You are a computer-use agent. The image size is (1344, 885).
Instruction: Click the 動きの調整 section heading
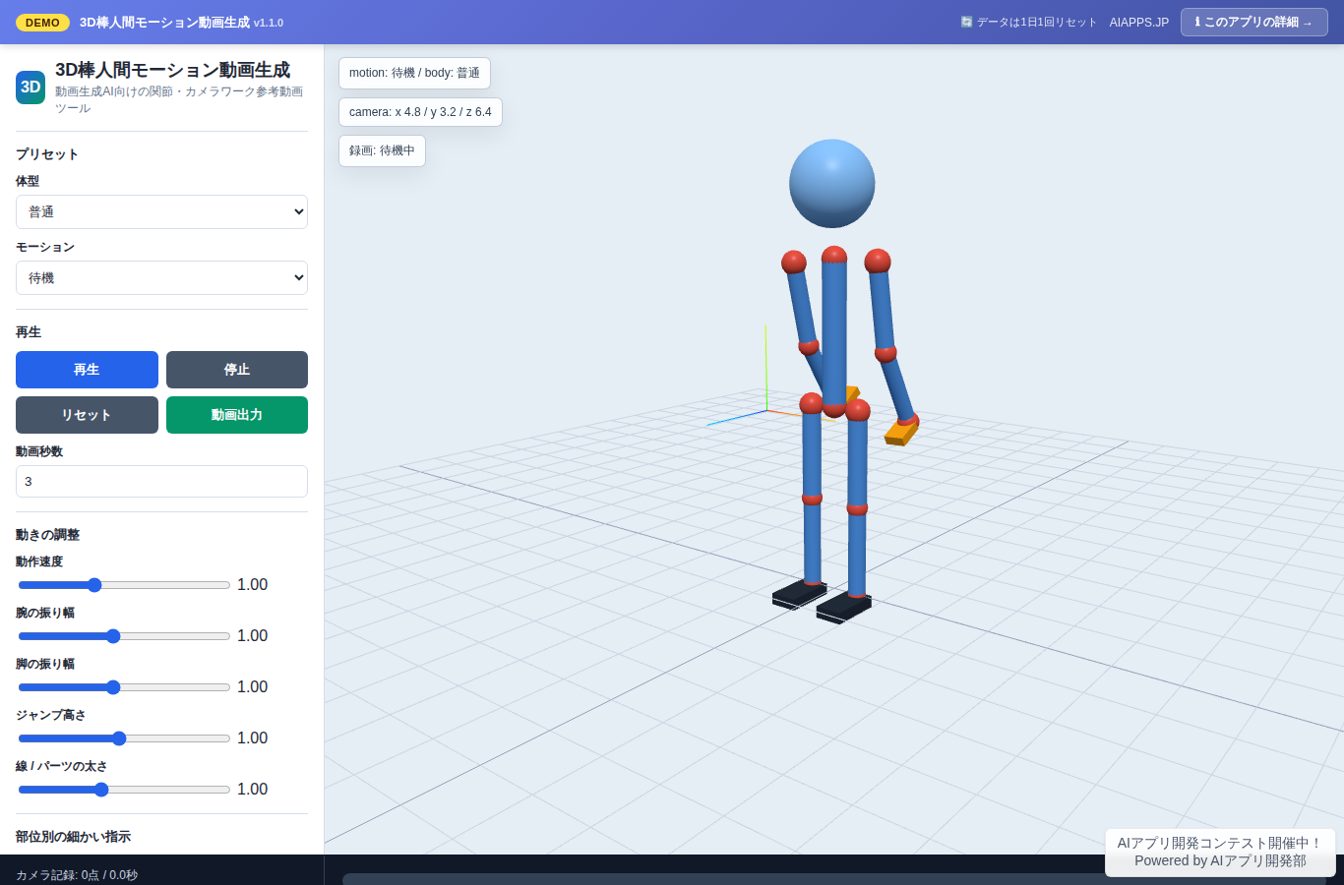[47, 535]
